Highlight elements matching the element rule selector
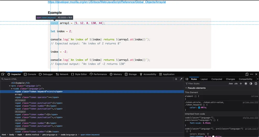The height and width of the screenshot is (137, 259). click(x=196, y=96)
